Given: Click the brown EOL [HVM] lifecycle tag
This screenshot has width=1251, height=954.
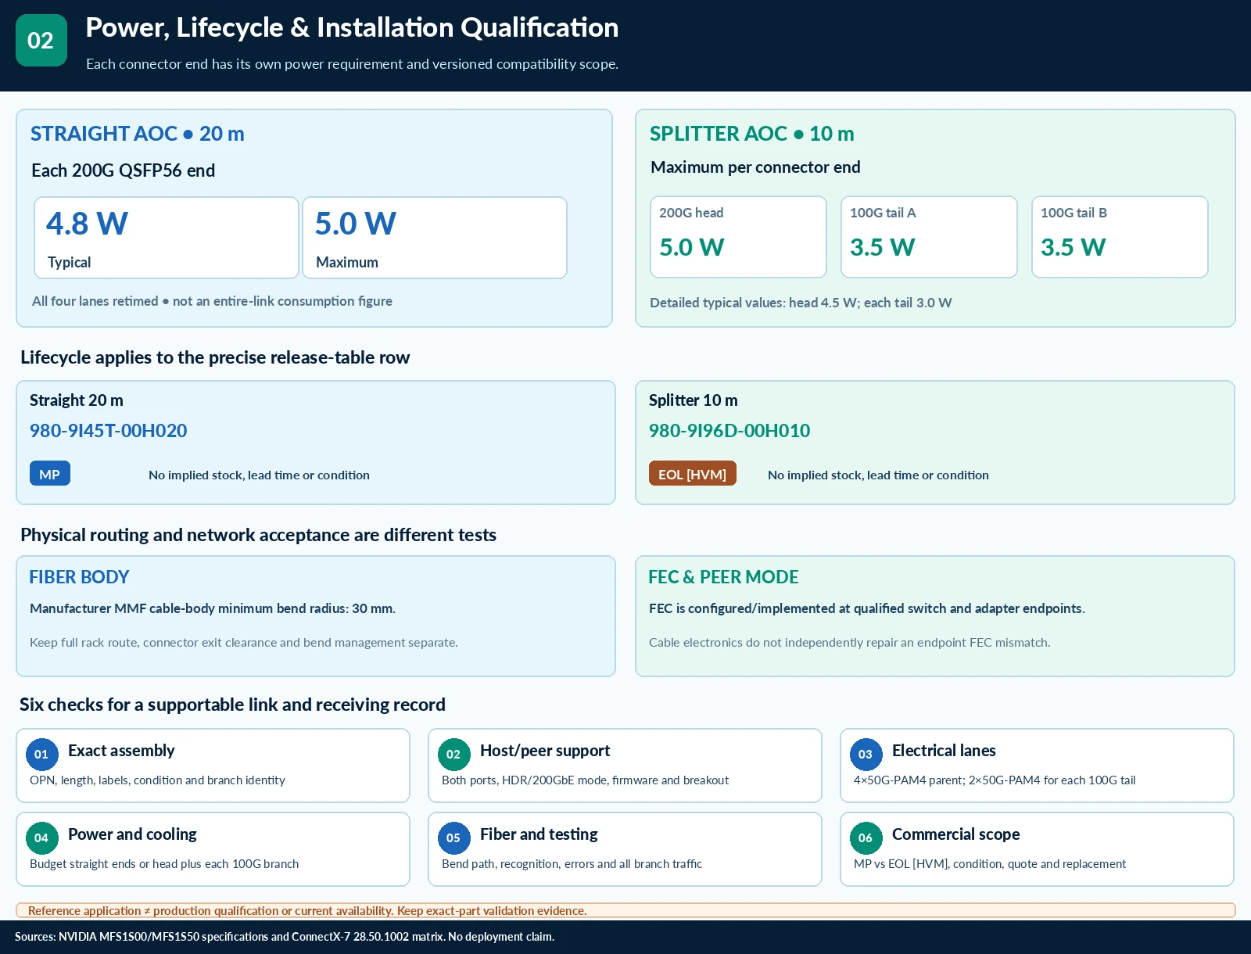Looking at the screenshot, I should click(693, 474).
